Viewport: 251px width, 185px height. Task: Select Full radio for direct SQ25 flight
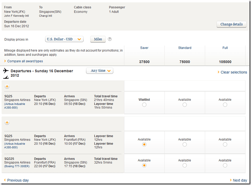click(x=225, y=105)
